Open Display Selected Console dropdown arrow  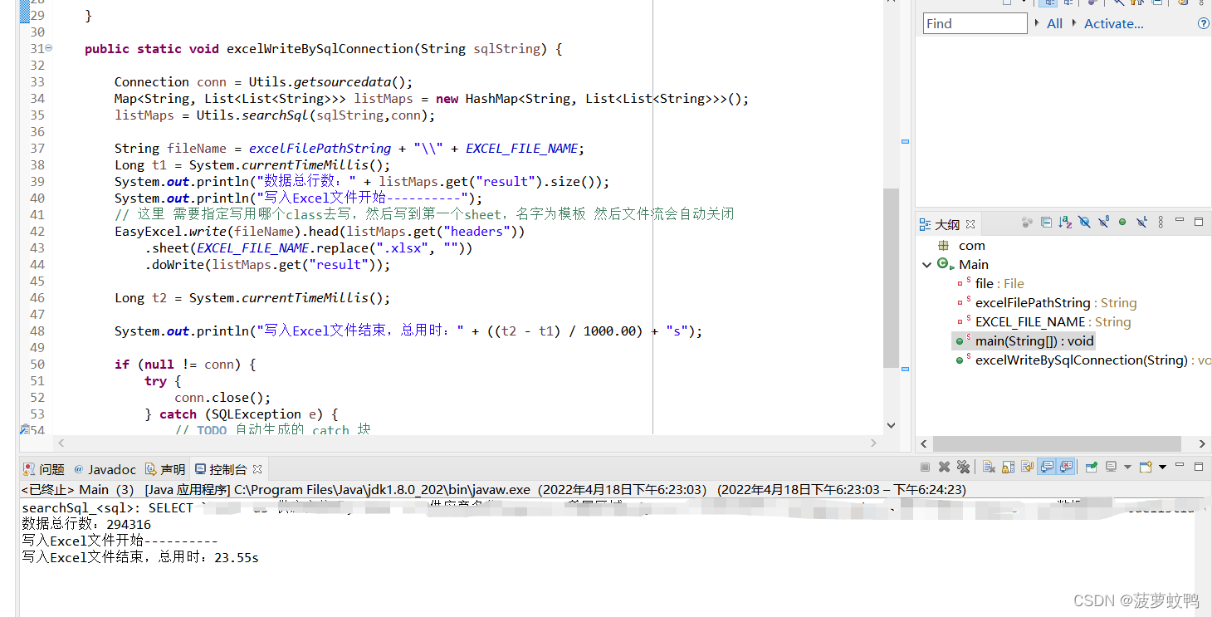click(x=1127, y=467)
